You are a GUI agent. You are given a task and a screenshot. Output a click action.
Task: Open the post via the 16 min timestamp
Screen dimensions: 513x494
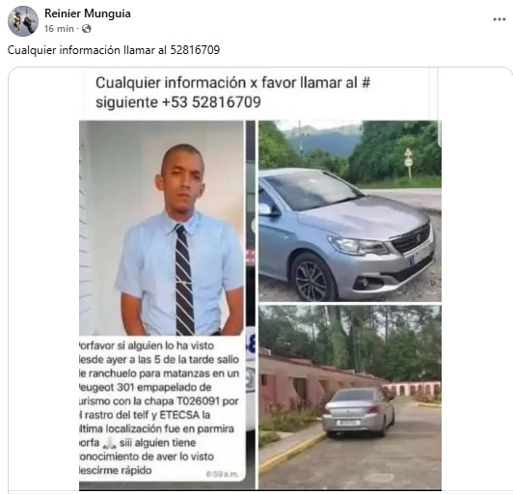[59, 29]
